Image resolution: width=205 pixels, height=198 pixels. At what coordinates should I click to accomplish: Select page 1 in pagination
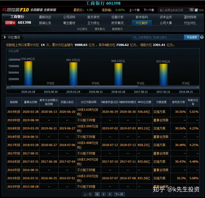tap(97, 194)
